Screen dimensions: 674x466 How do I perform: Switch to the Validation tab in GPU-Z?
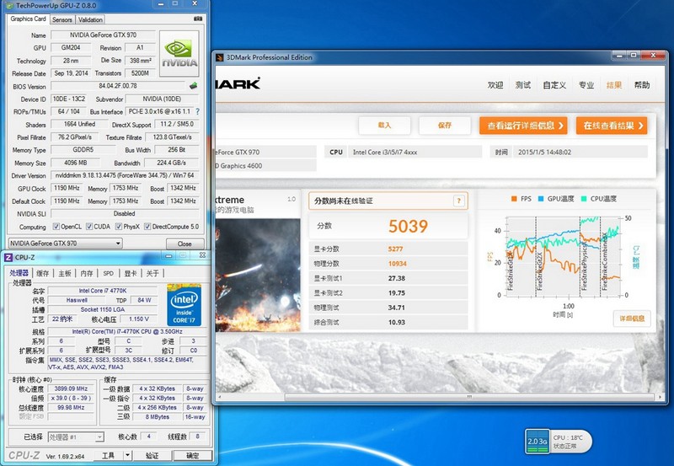(90, 19)
